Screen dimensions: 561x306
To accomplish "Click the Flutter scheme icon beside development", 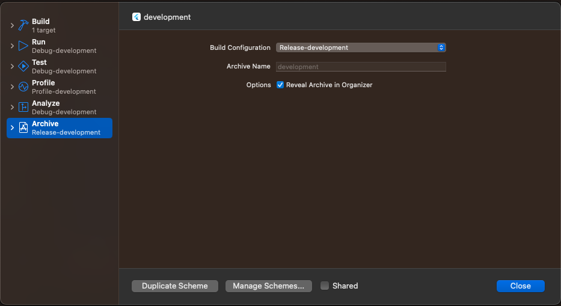I will pyautogui.click(x=136, y=17).
